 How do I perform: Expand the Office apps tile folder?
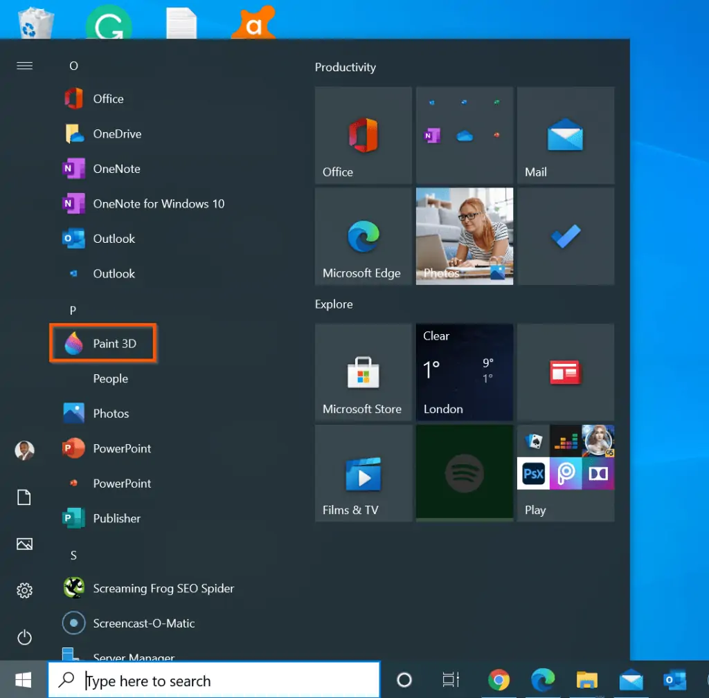(464, 135)
